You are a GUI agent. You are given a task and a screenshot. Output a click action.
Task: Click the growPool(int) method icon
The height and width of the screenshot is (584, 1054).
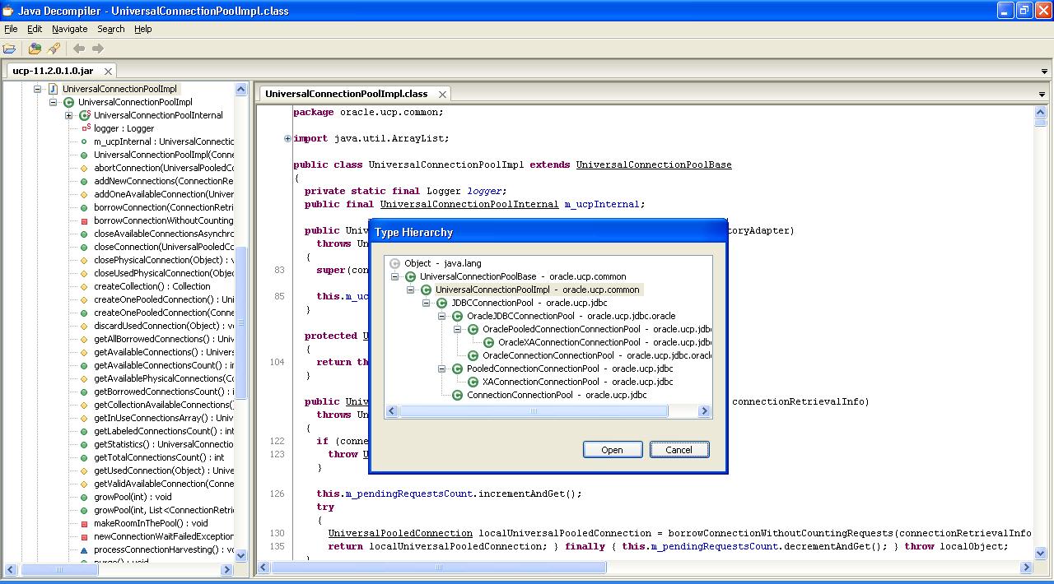84,497
